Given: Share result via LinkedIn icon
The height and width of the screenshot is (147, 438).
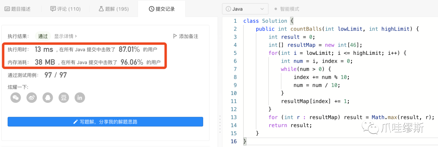Looking at the screenshot, I should point(80,97).
